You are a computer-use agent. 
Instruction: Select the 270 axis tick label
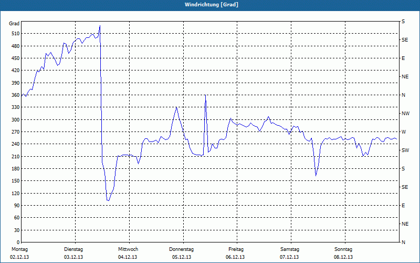(x=16, y=132)
